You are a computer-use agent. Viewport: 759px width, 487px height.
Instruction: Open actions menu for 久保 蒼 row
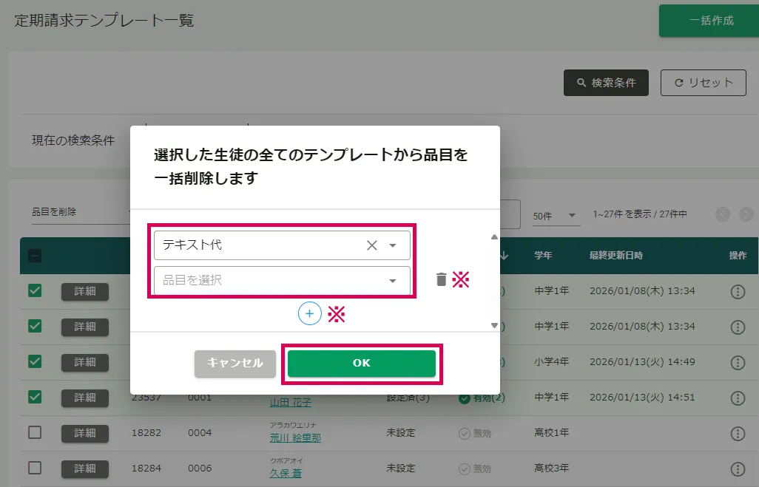click(x=737, y=469)
